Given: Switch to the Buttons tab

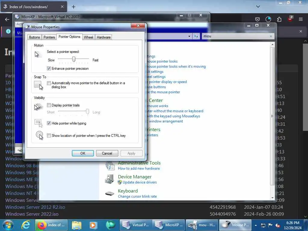Looking at the screenshot, I should tap(34, 37).
